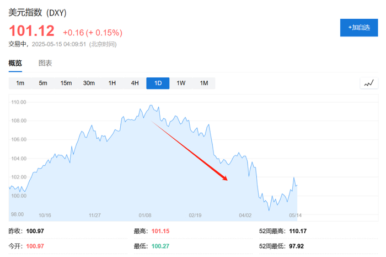Screen dimensions: 386x257
Task: Click the 05/14 latest date marker
Action: (295, 215)
